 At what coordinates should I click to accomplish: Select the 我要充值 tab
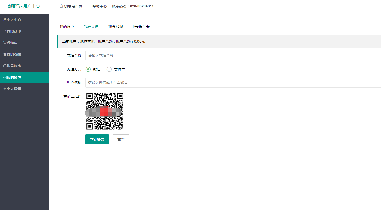pyautogui.click(x=91, y=27)
